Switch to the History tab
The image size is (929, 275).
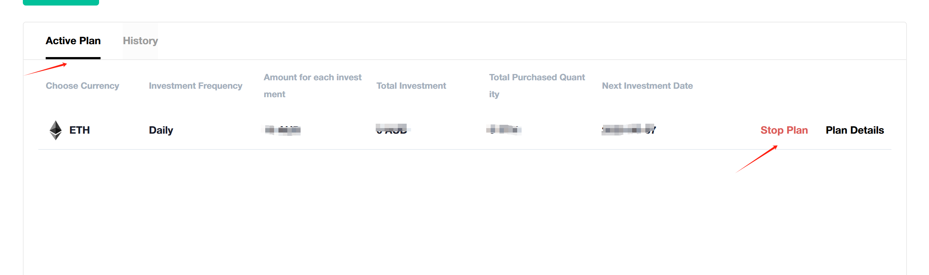tap(140, 40)
